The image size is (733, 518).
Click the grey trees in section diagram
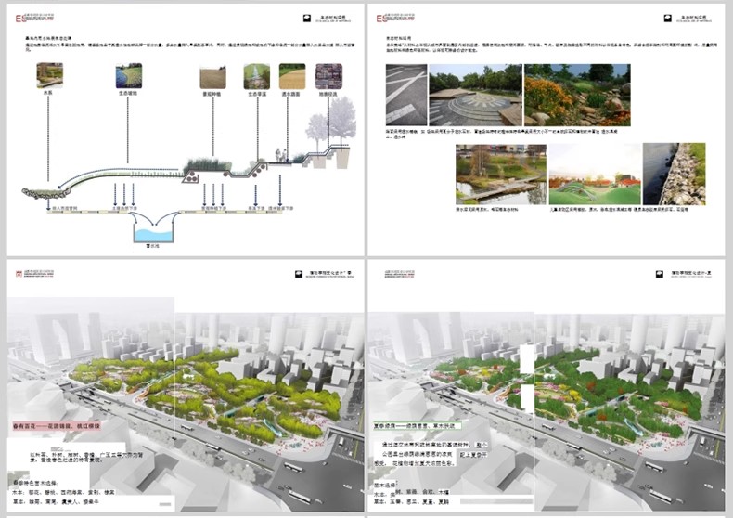click(331, 121)
